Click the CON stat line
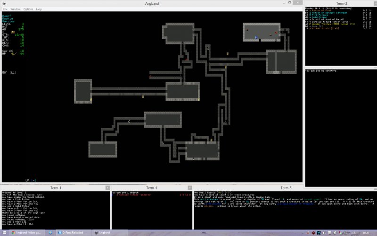Viewport: 377px width, 236px height. pos(13,45)
